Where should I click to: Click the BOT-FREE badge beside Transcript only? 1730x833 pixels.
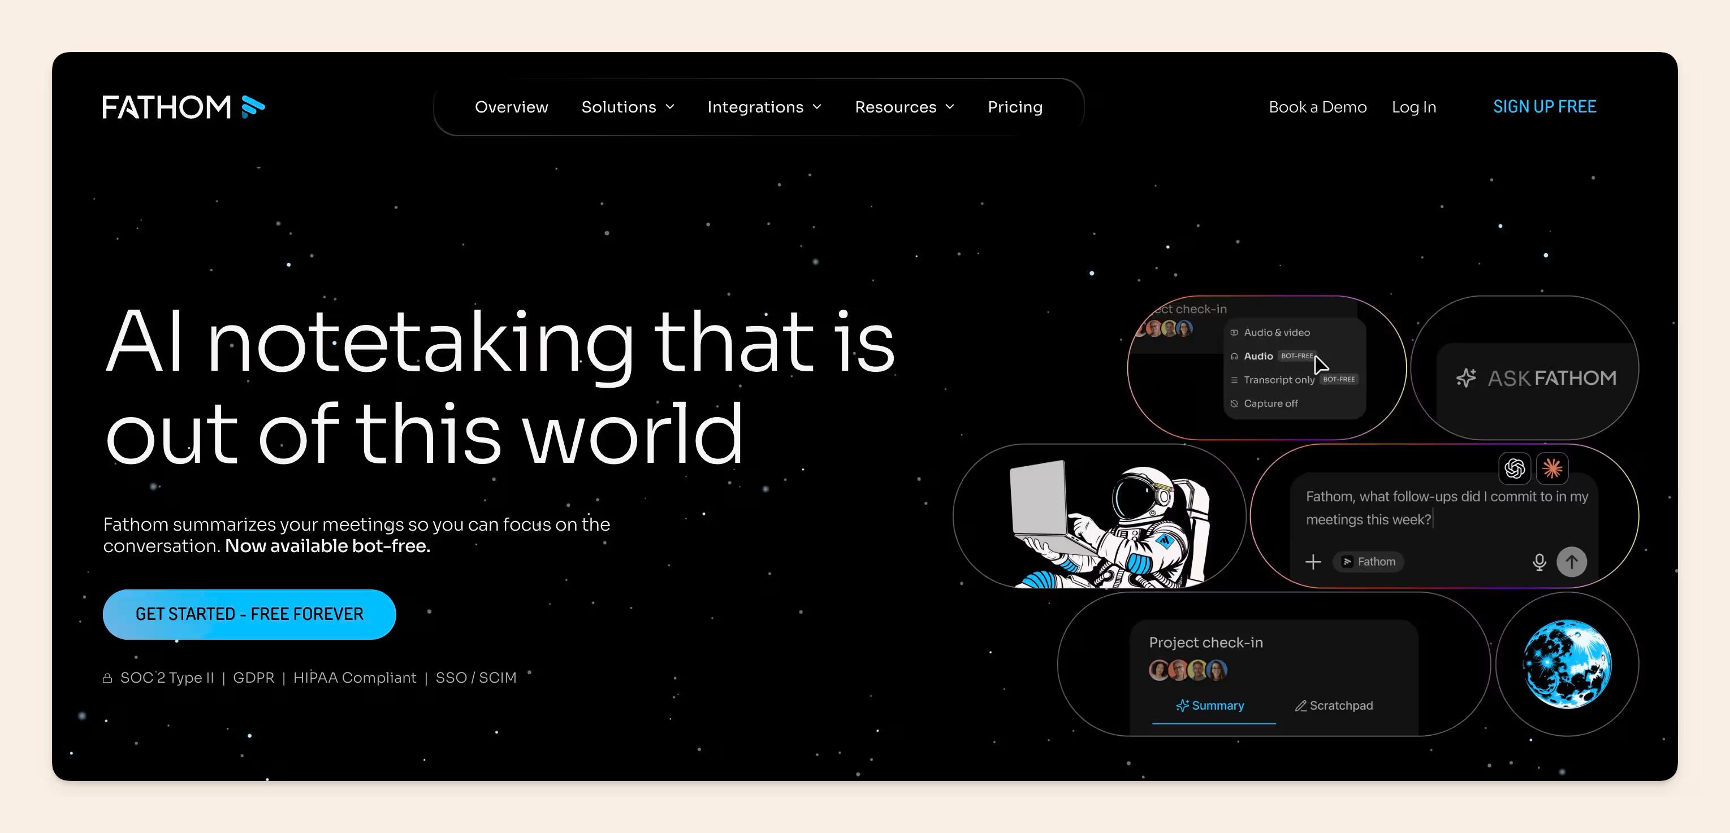(x=1339, y=379)
